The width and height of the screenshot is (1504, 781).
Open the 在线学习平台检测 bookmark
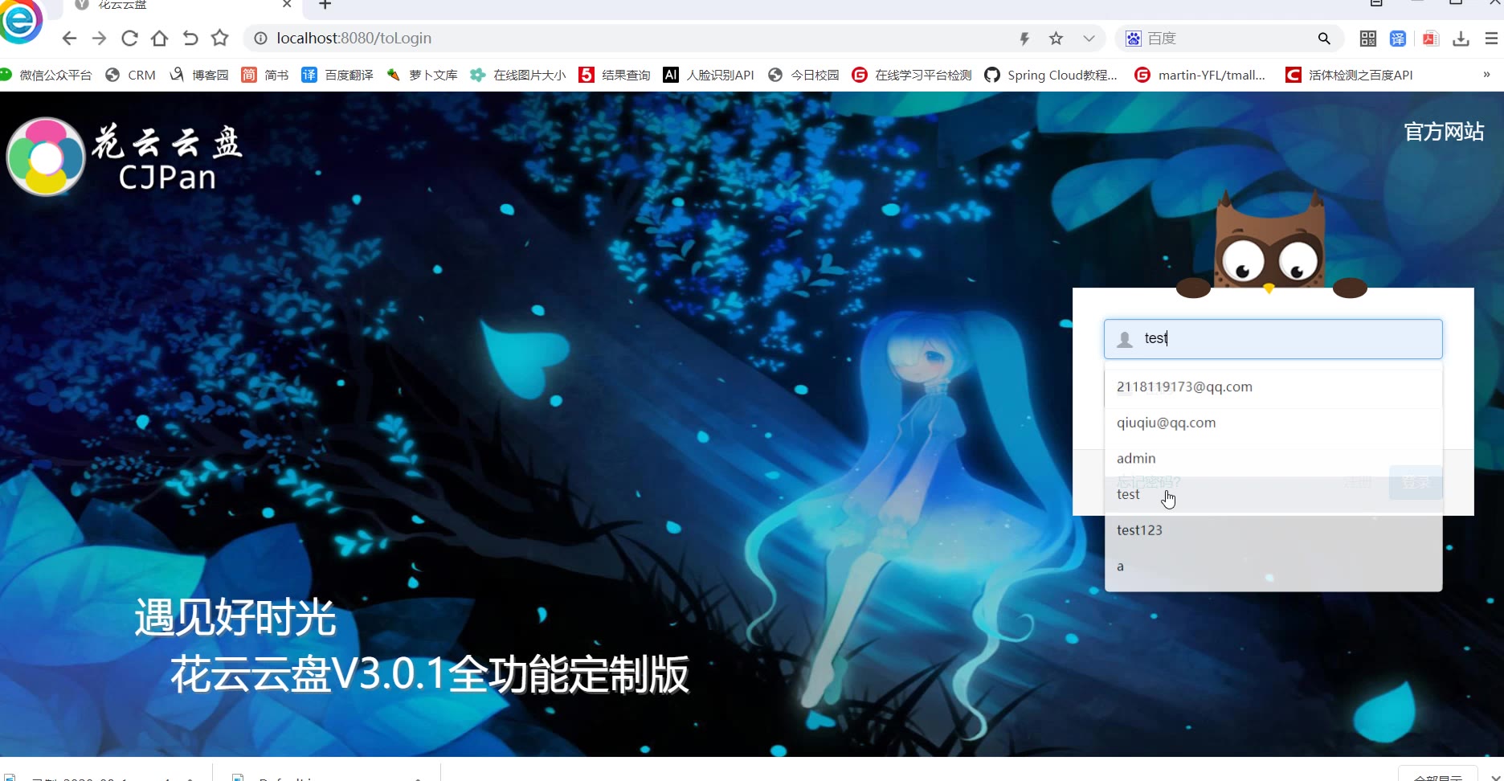click(912, 75)
